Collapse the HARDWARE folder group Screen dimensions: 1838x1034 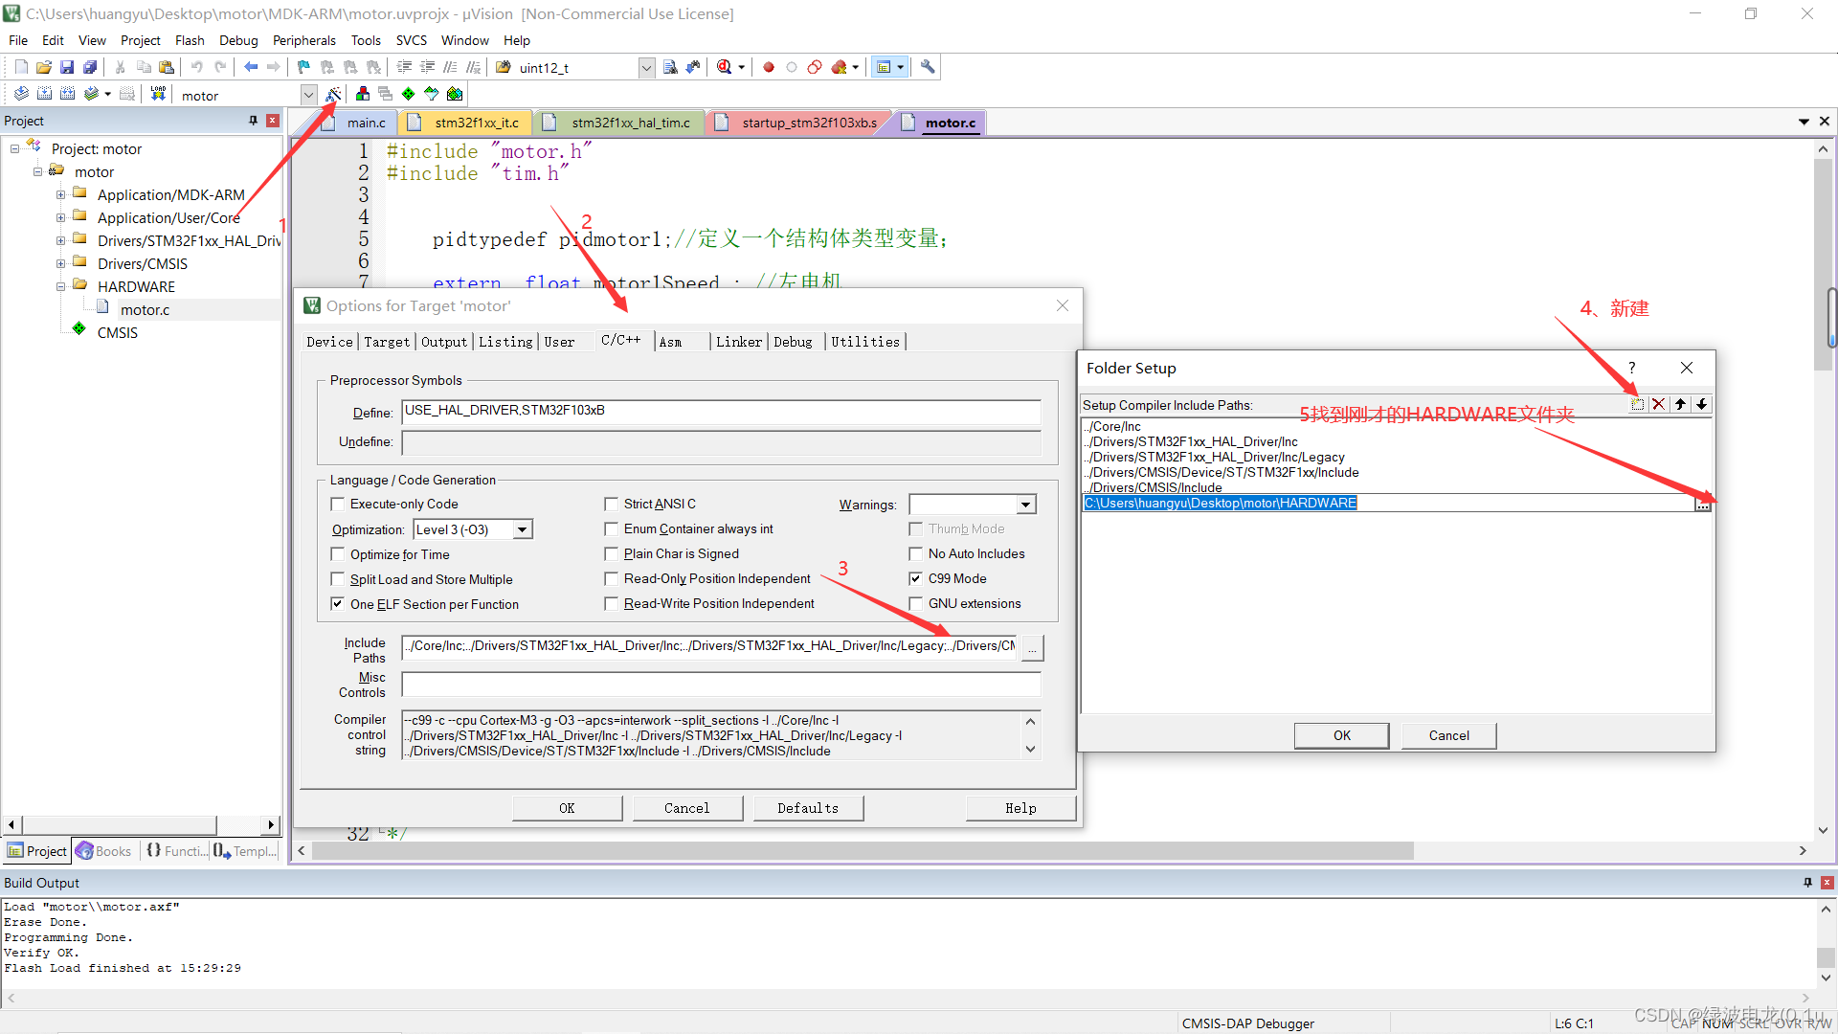[61, 286]
